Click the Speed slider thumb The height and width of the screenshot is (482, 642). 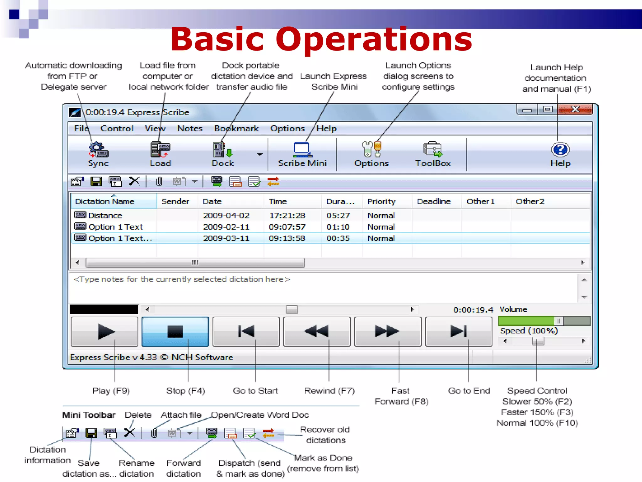pyautogui.click(x=538, y=341)
